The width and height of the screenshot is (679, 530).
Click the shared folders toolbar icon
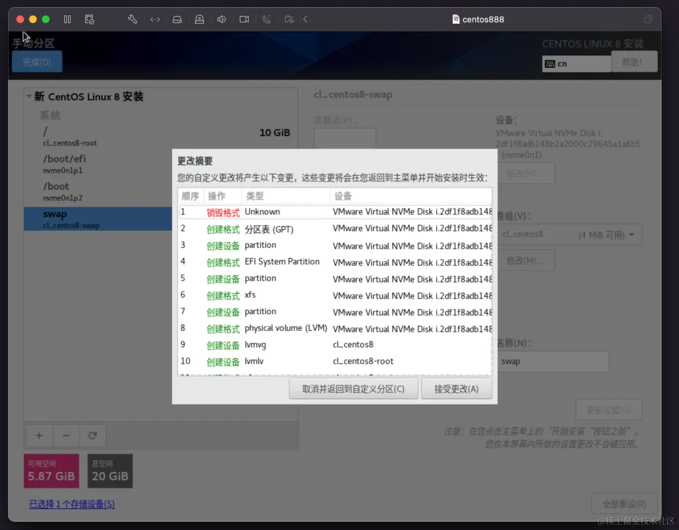(289, 19)
